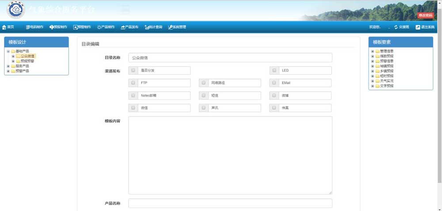
Task: Click the 系统管理 wrench icon
Action: point(170,27)
